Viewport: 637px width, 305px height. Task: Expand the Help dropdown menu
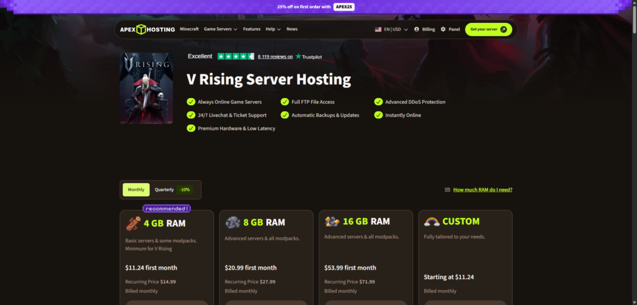tap(273, 29)
